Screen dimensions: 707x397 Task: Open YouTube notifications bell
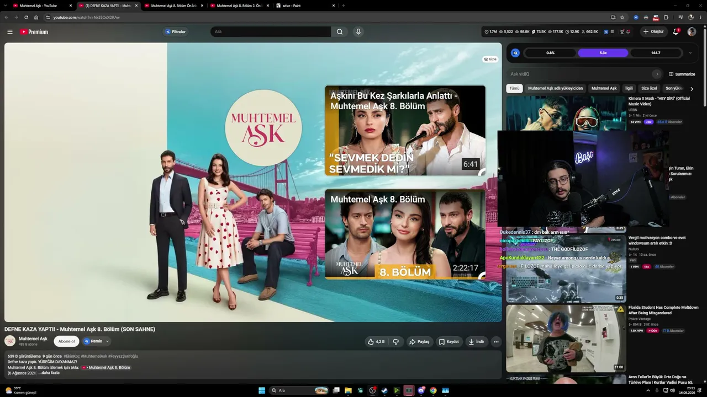tap(676, 32)
